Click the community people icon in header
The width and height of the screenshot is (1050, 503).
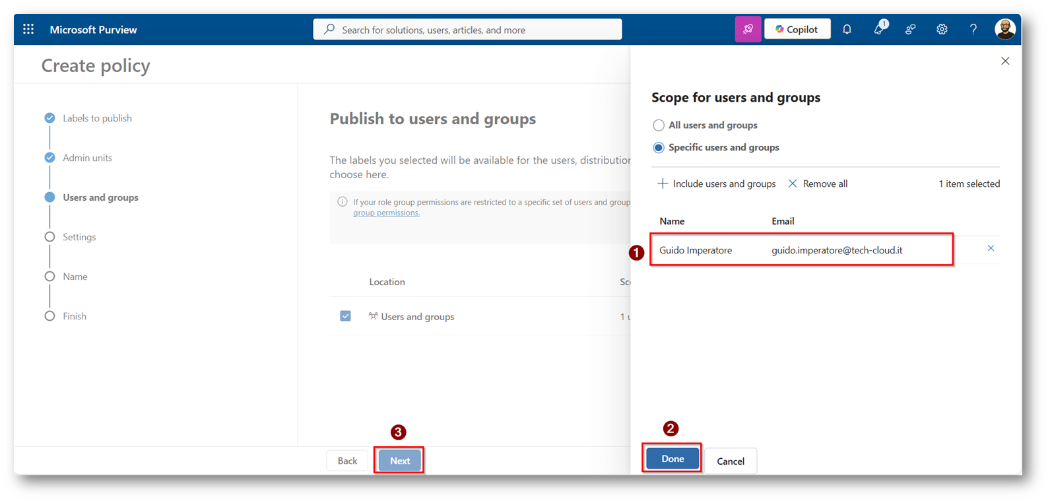tap(910, 29)
